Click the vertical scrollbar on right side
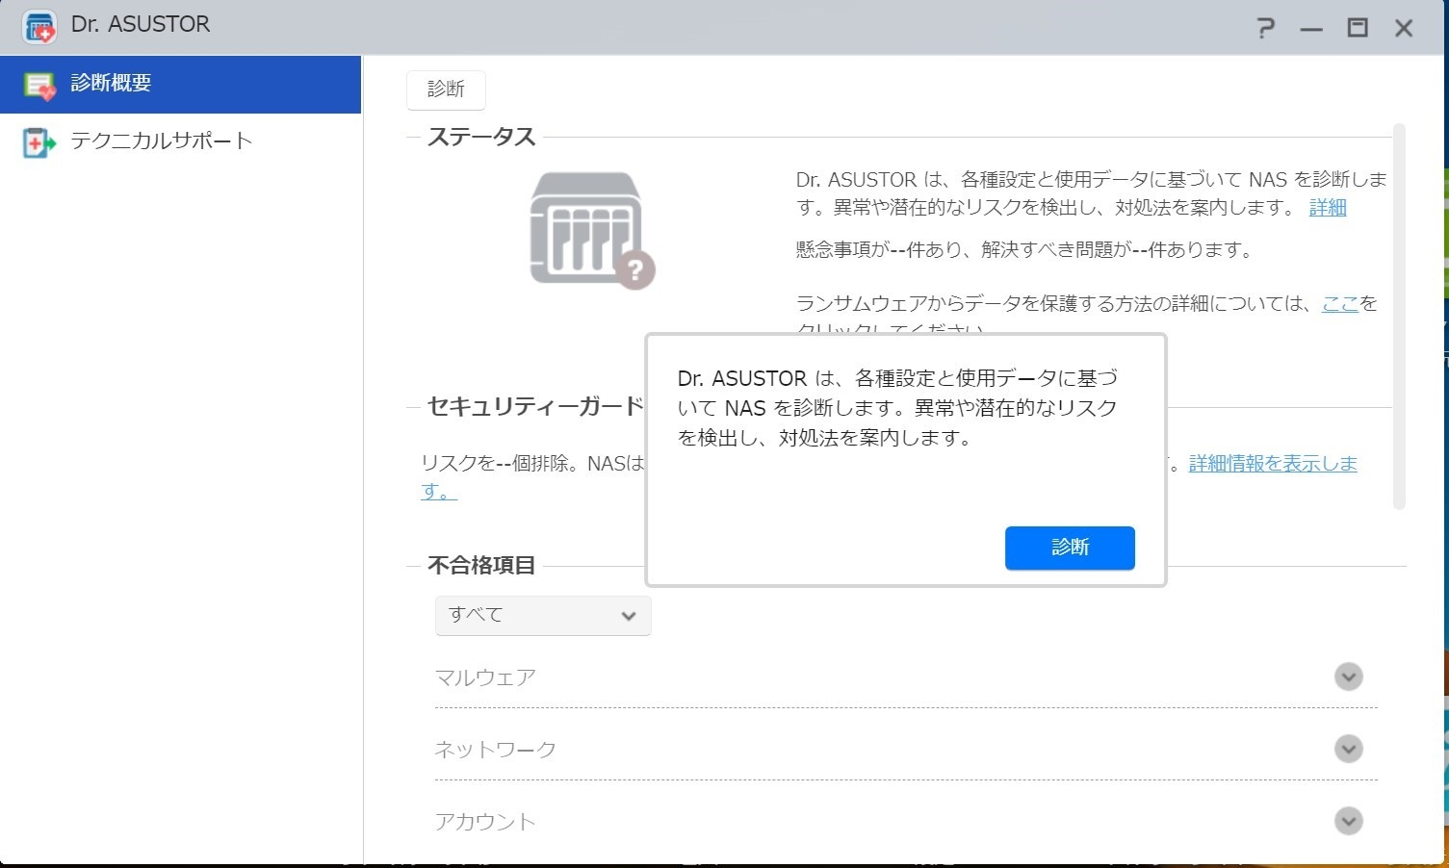 pos(1399,316)
